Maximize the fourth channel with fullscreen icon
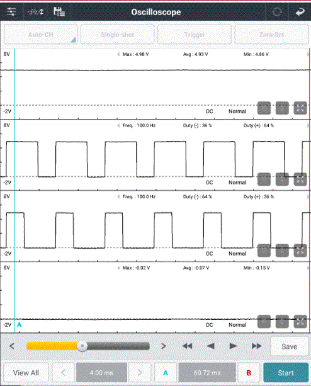 tap(300, 322)
